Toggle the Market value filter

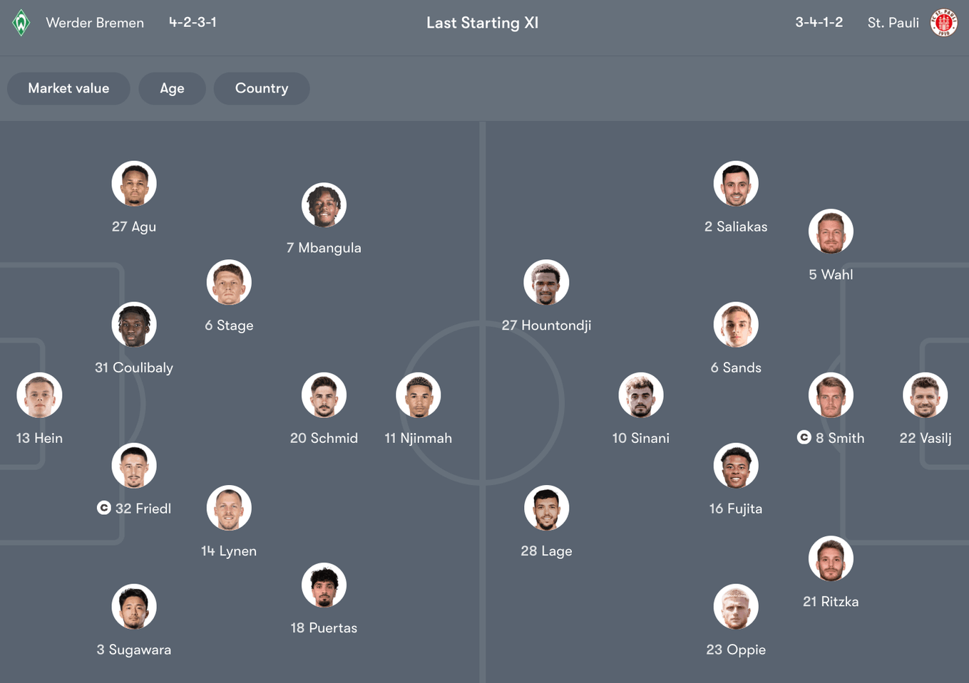(68, 88)
